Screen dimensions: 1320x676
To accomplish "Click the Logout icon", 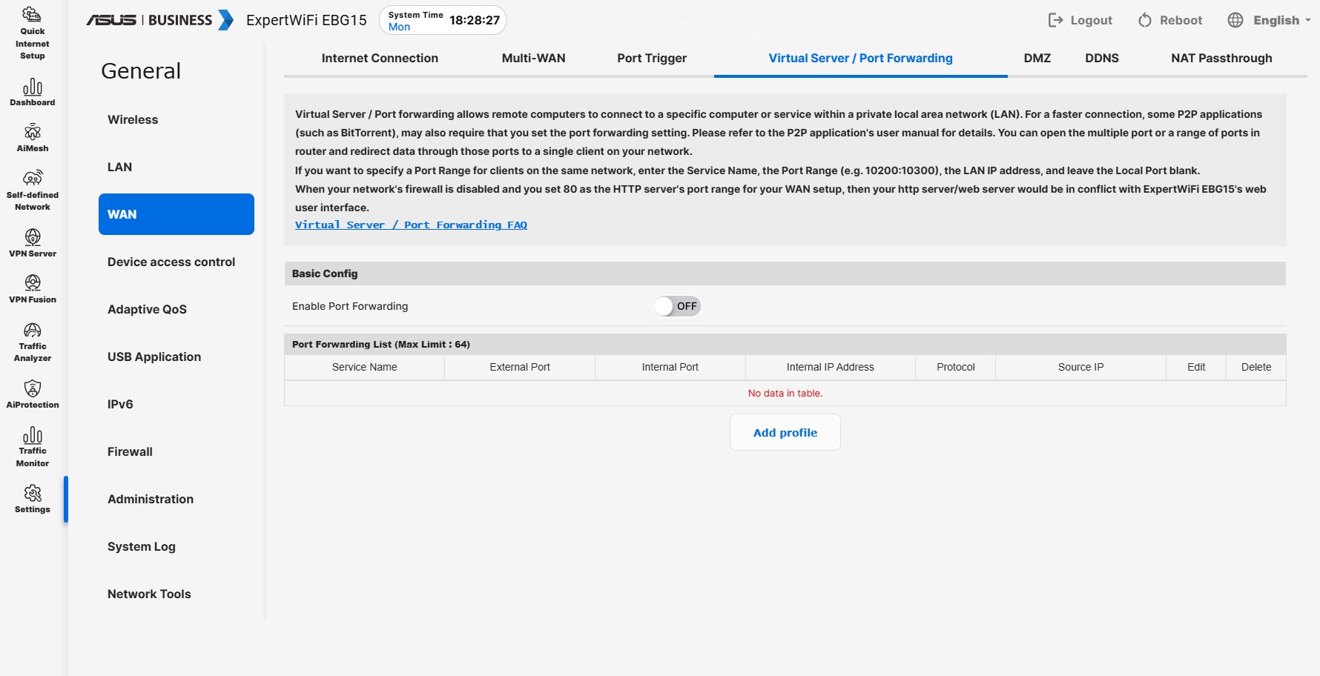I will pos(1055,20).
